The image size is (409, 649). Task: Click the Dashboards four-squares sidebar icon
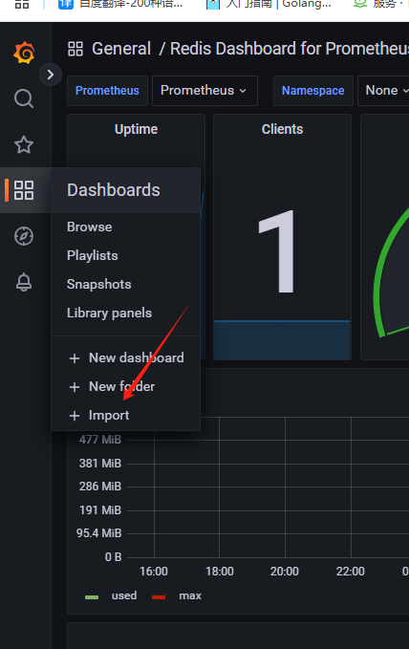click(x=24, y=190)
